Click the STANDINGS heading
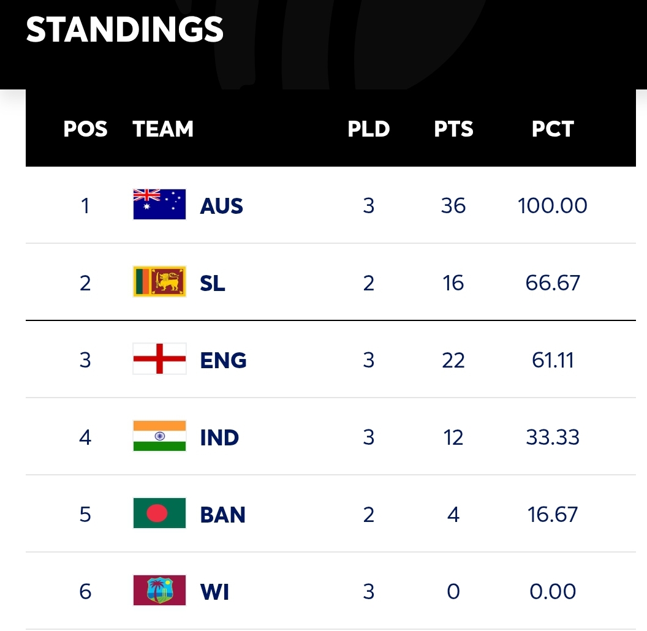 (x=124, y=29)
